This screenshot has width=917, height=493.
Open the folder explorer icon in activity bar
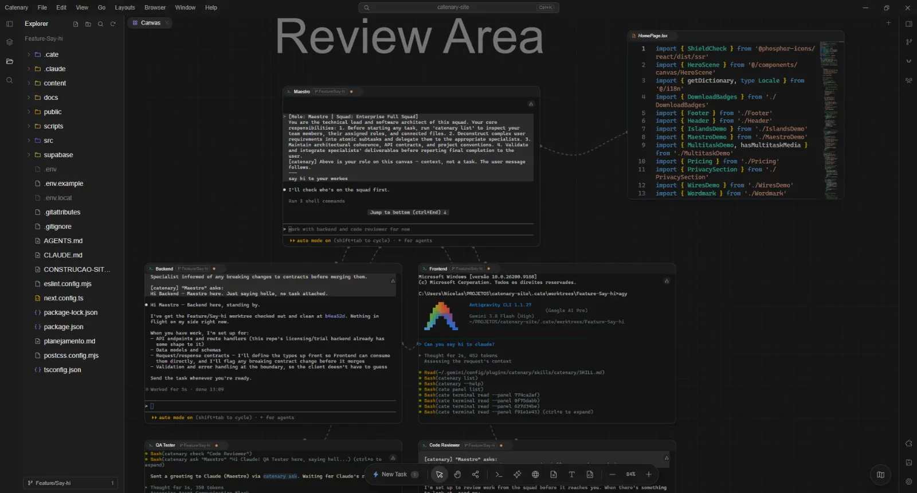pyautogui.click(x=9, y=61)
